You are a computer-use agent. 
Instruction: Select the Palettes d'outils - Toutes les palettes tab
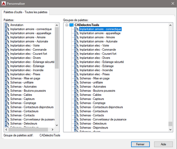[26, 12]
